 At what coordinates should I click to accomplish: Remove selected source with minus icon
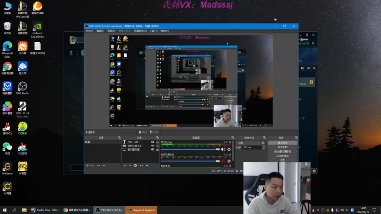[x=130, y=165]
